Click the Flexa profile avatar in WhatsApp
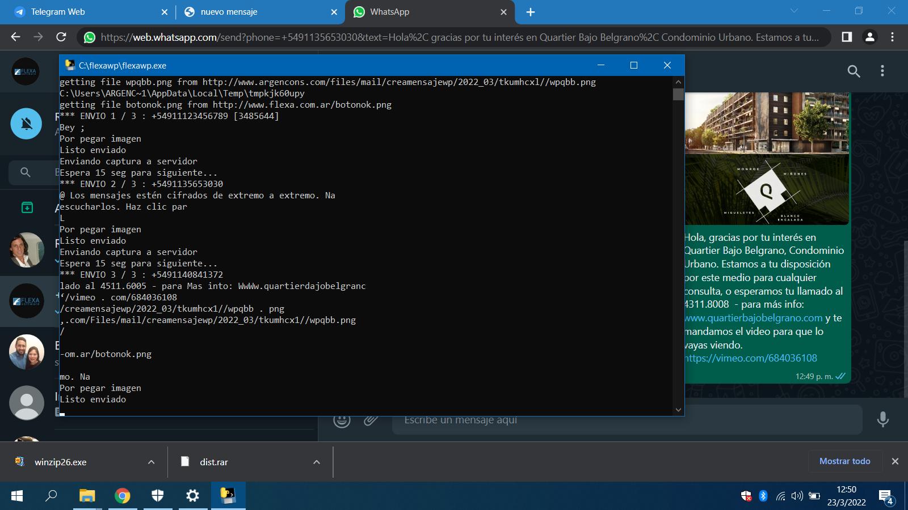The image size is (908, 510). [26, 71]
